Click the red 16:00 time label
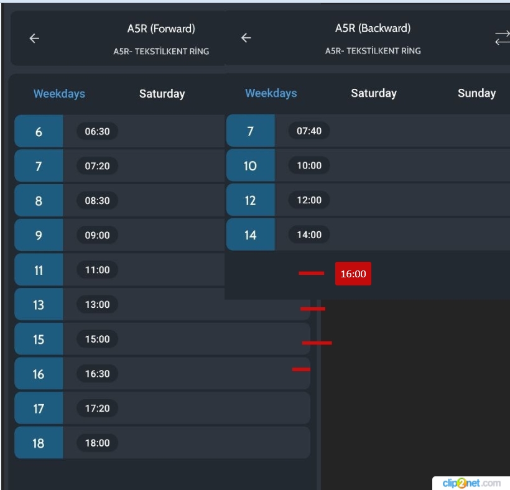510x490 pixels. click(353, 274)
